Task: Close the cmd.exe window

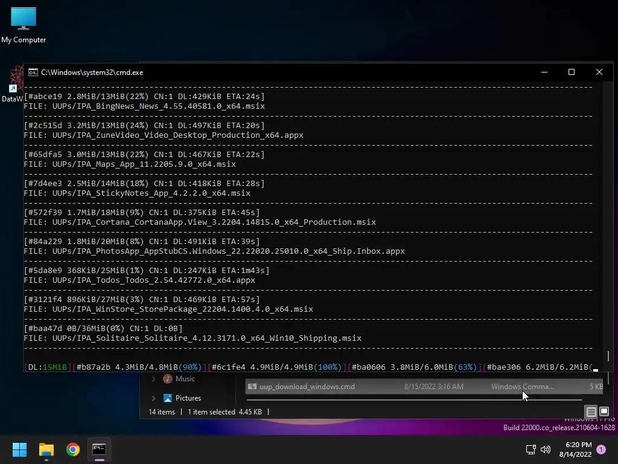Action: [599, 72]
